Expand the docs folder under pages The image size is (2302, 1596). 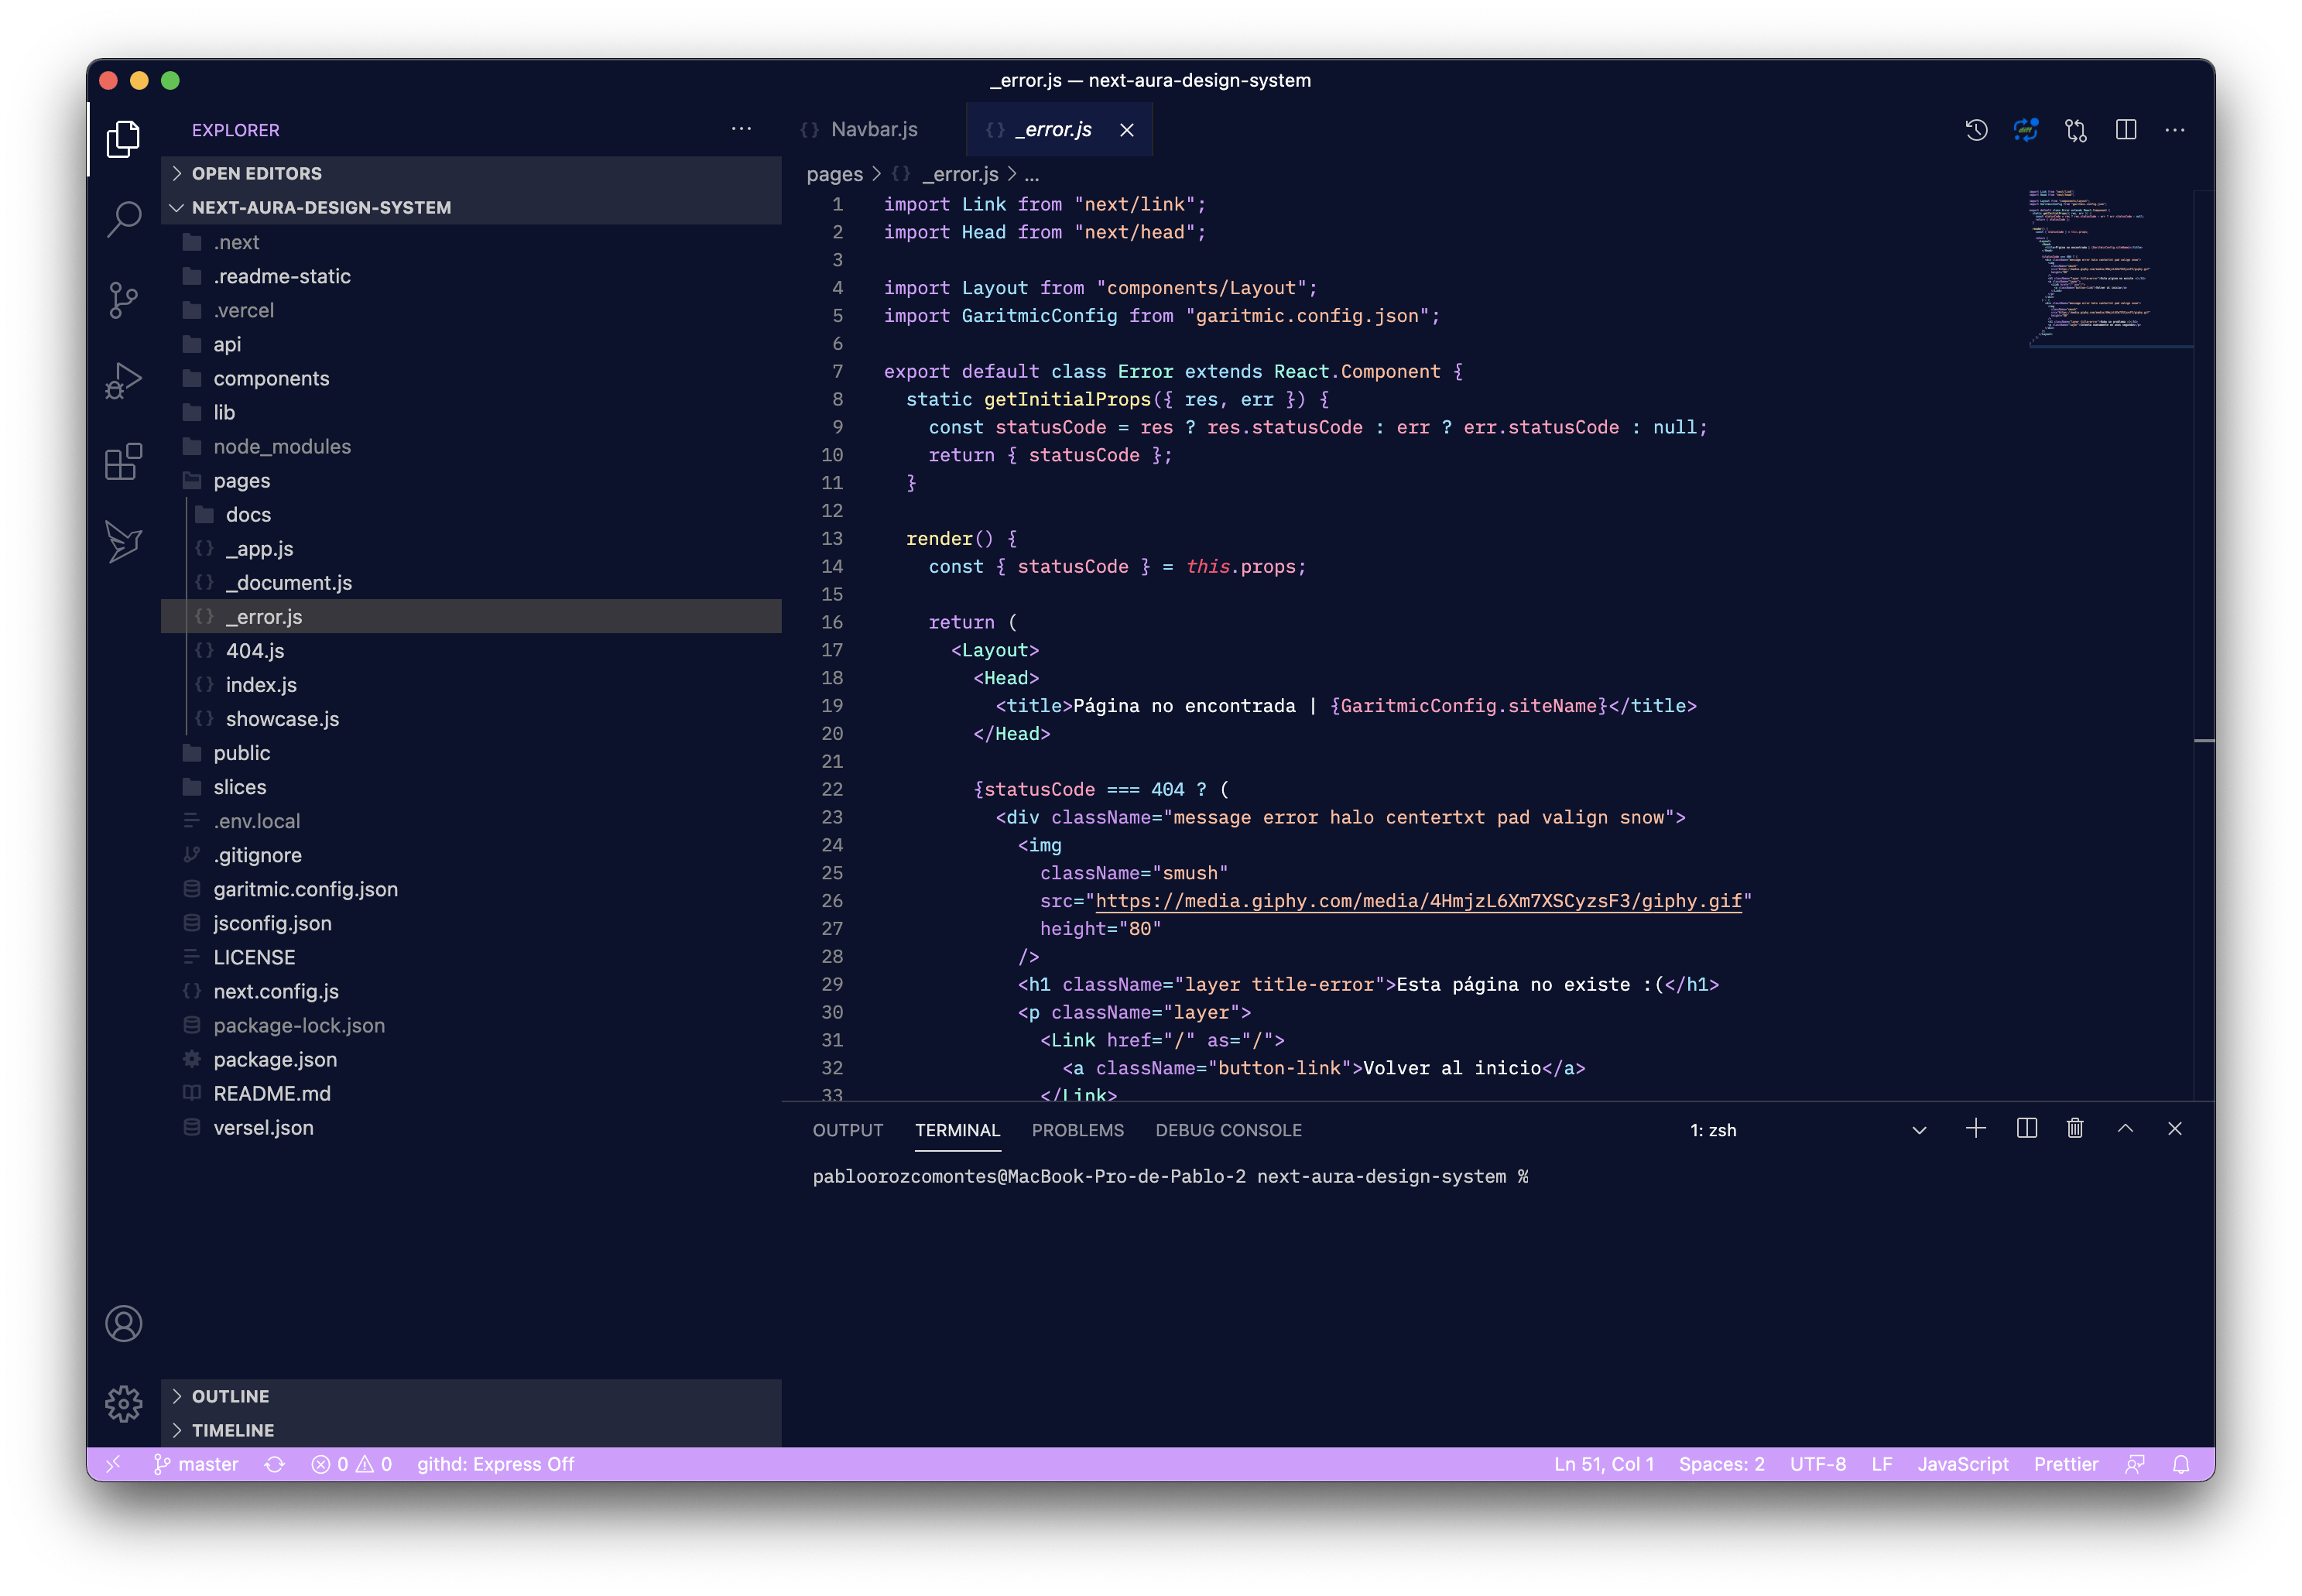471,514
